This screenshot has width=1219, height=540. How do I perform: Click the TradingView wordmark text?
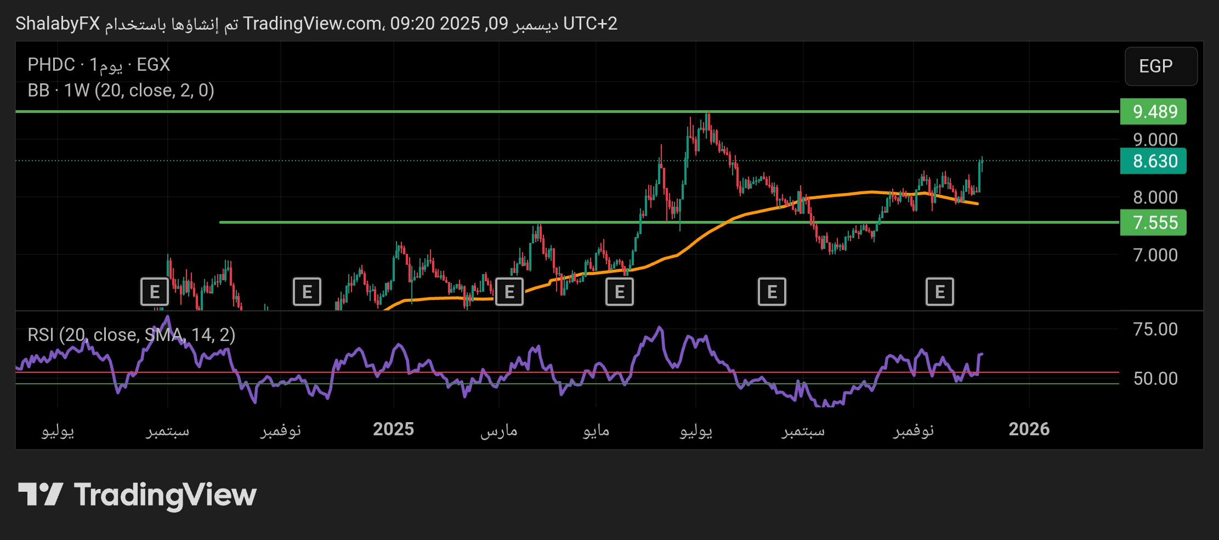tap(165, 494)
